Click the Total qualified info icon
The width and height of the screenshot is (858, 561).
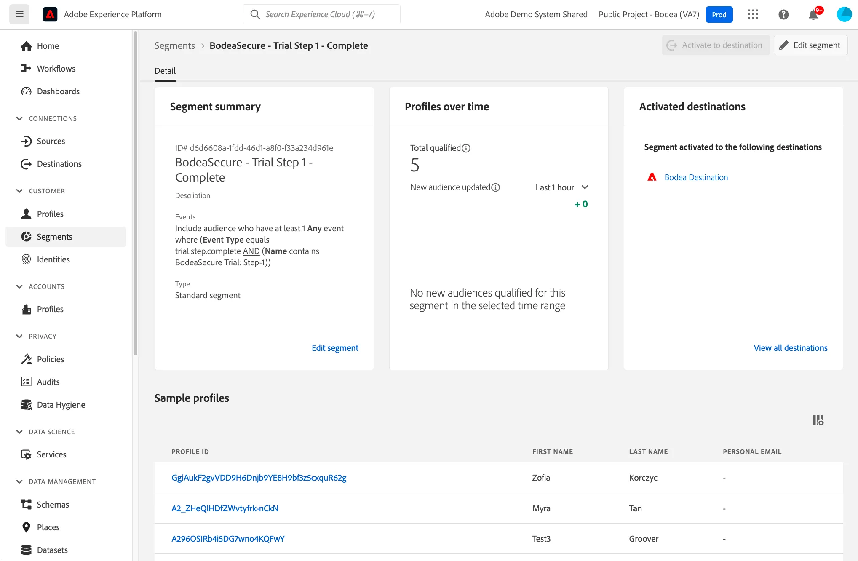[466, 148]
